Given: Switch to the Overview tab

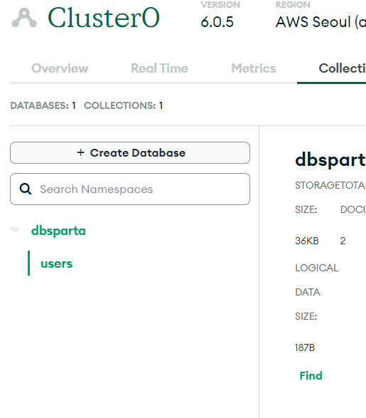Looking at the screenshot, I should click(60, 68).
